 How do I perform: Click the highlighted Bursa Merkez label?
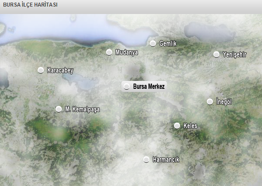tap(149, 87)
